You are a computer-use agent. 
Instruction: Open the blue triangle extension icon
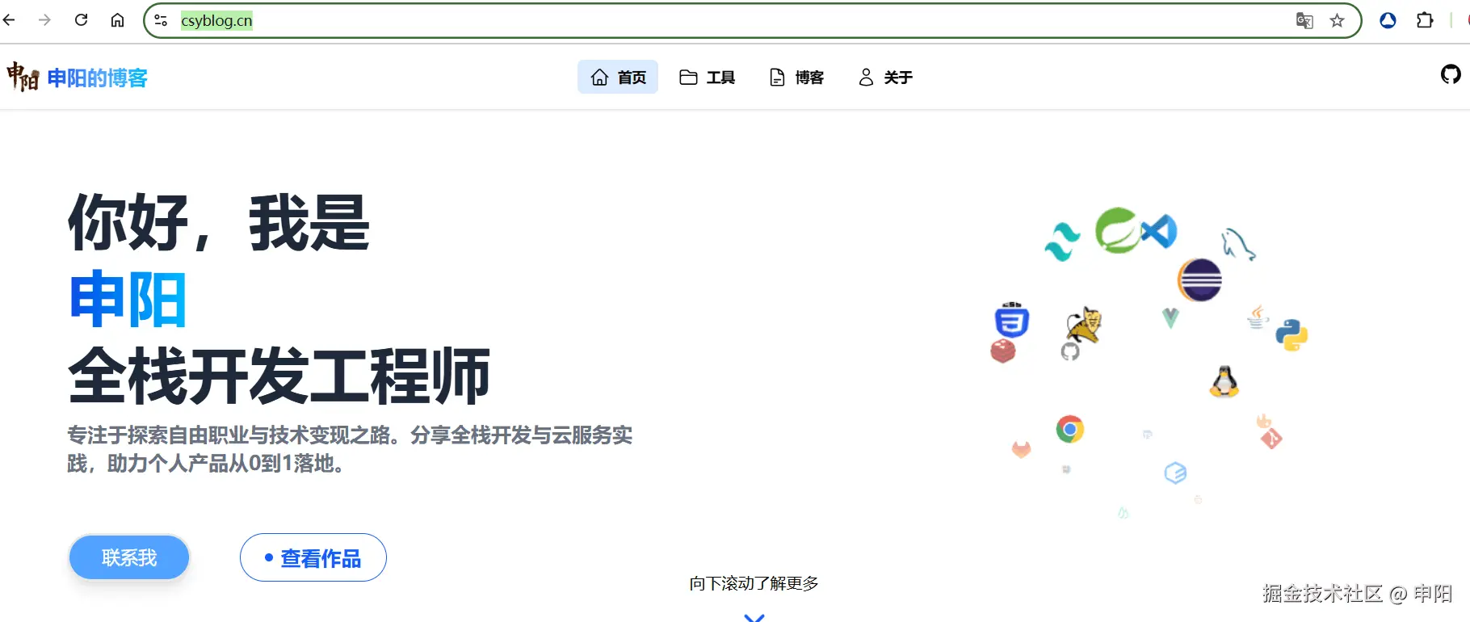(1388, 20)
